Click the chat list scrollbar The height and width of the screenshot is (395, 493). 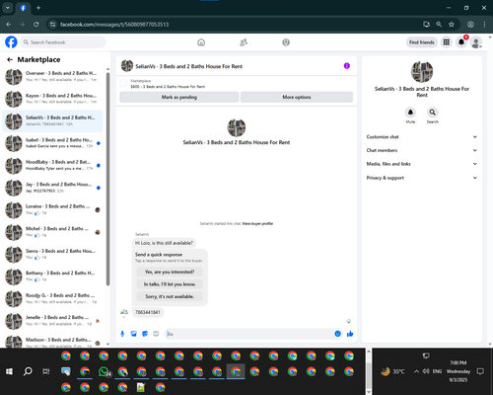point(107,180)
